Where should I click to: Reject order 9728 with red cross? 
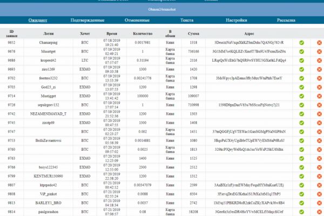tap(320, 105)
